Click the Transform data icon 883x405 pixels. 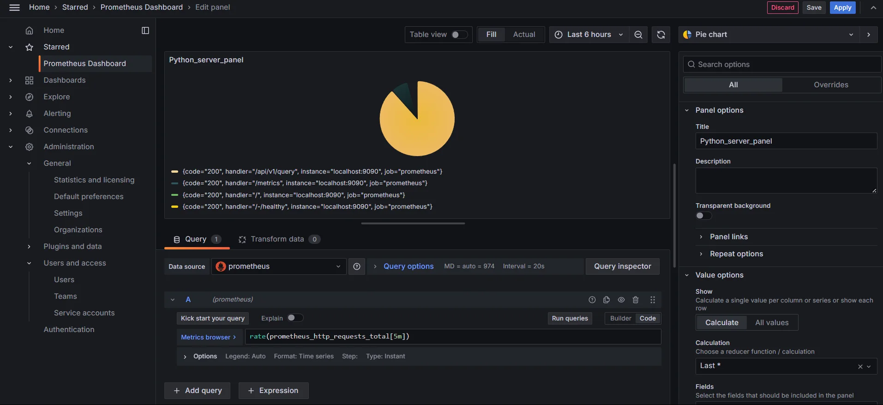coord(242,240)
